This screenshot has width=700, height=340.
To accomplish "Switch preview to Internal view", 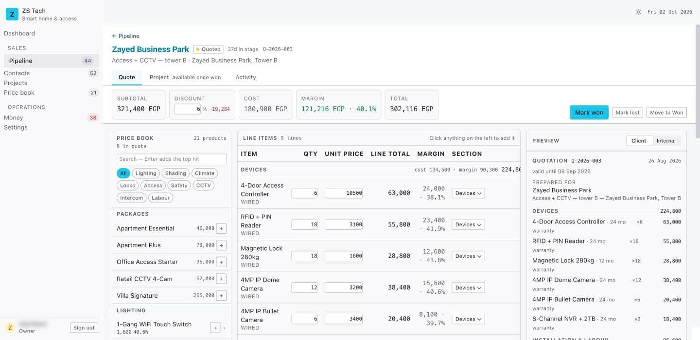I will click(666, 141).
